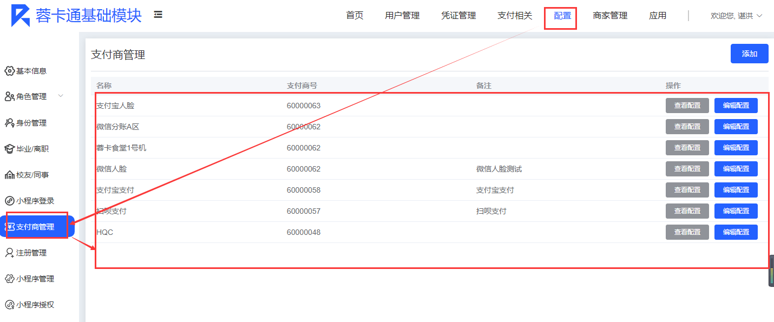Image resolution: width=774 pixels, height=322 pixels.
Task: Click the 蓉卡通 logo icon
Action: 21,15
